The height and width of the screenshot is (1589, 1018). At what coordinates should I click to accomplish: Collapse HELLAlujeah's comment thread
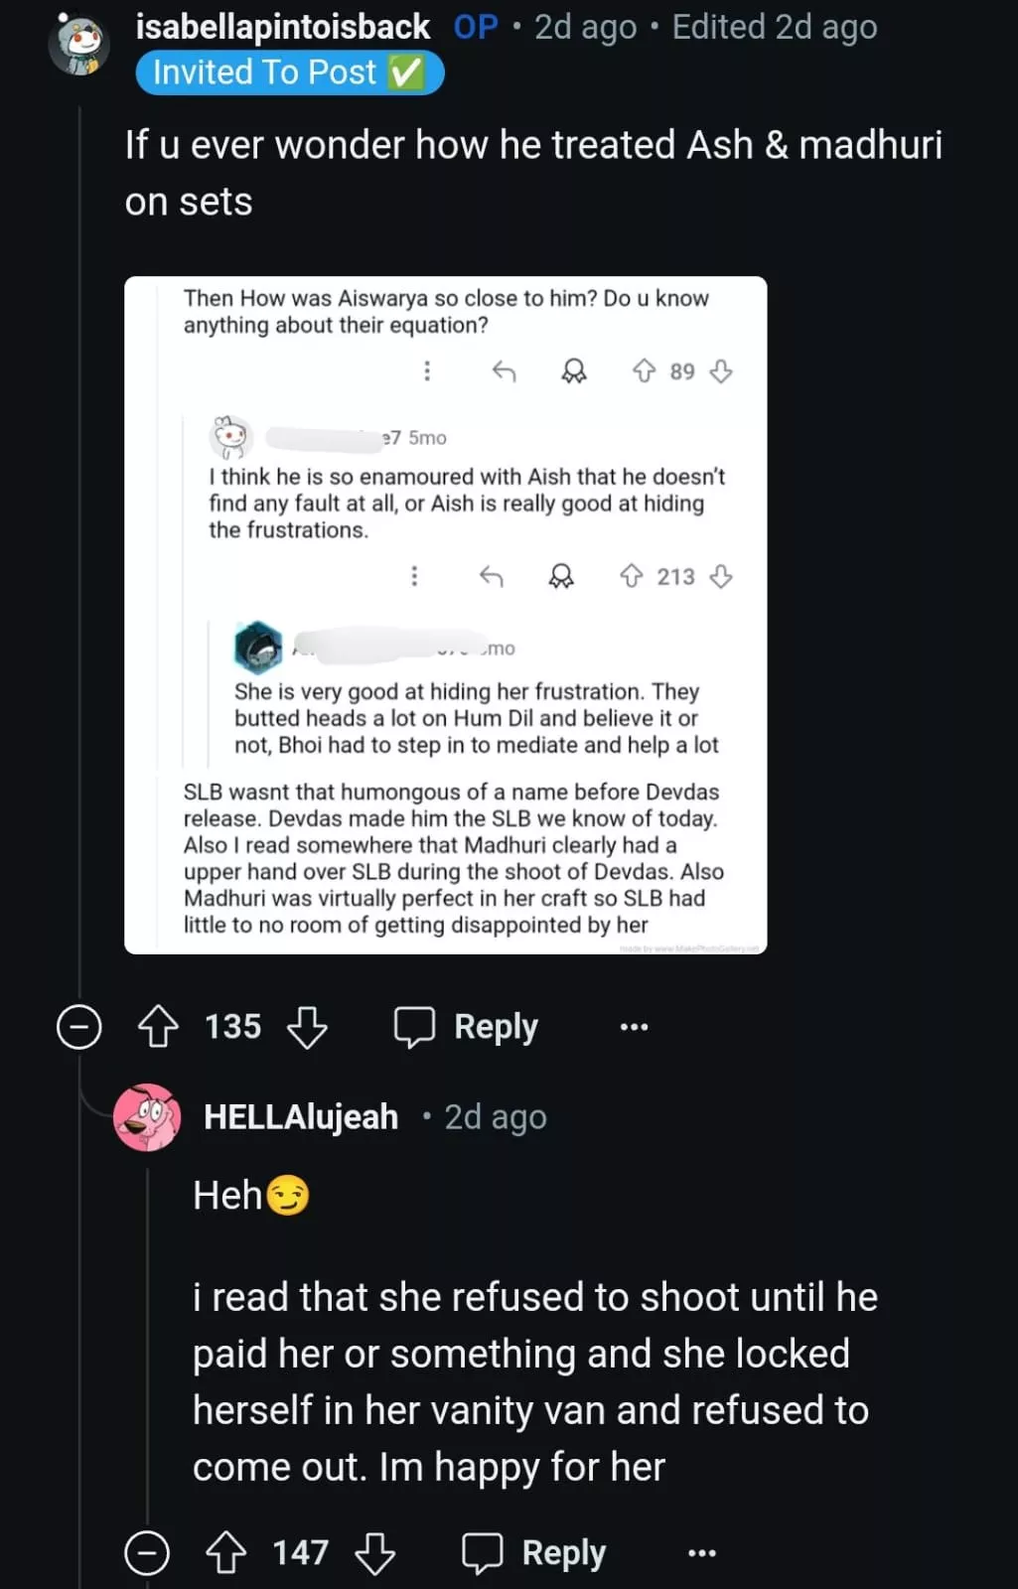pyautogui.click(x=147, y=1552)
